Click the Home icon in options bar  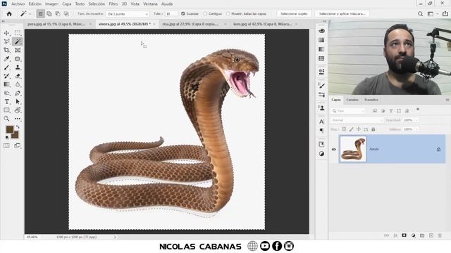(9, 14)
